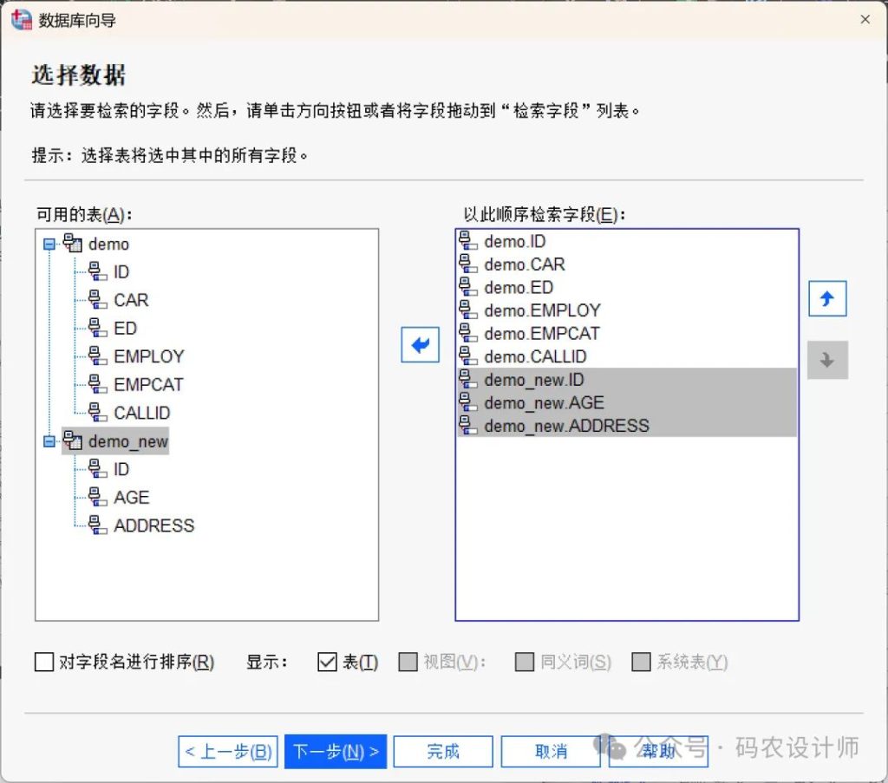This screenshot has width=888, height=783.
Task: Click the field icon next to EMPLOY
Action: [x=98, y=356]
